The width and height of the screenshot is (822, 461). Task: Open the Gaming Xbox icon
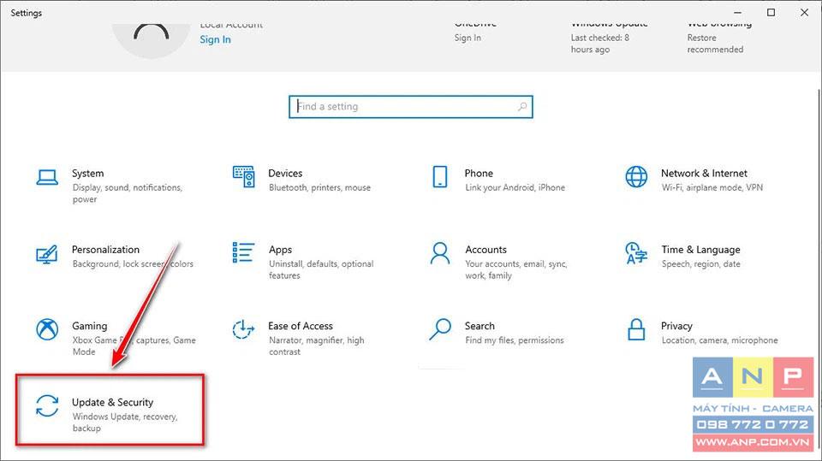coord(47,329)
